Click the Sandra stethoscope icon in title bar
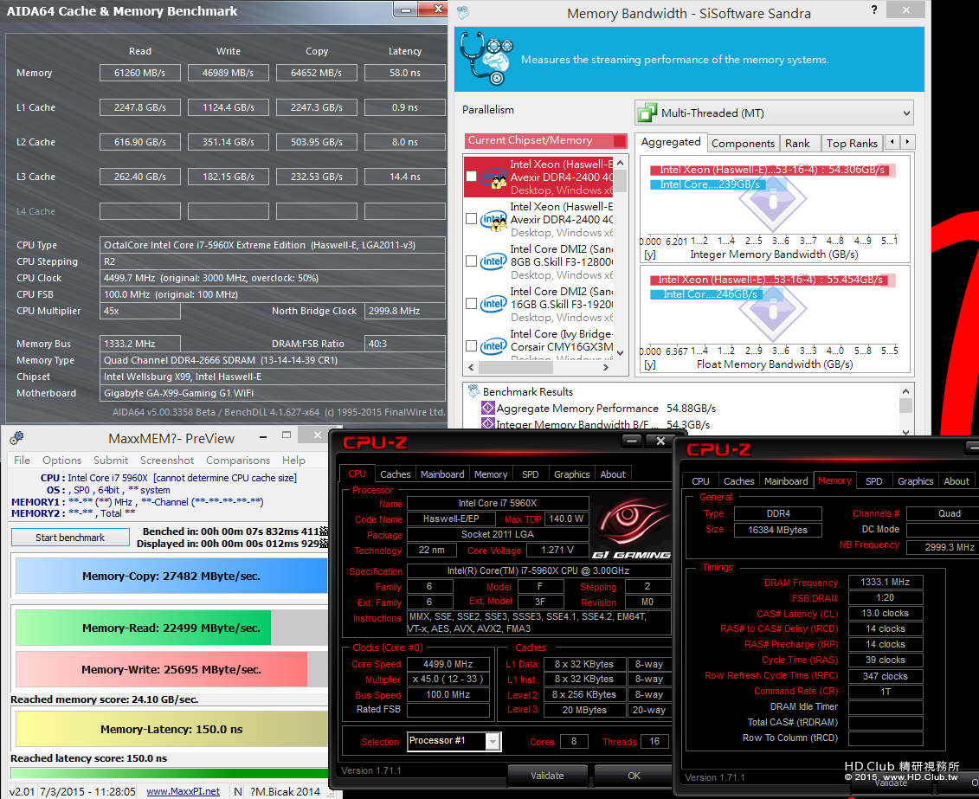Viewport: 979px width, 799px height. point(462,12)
